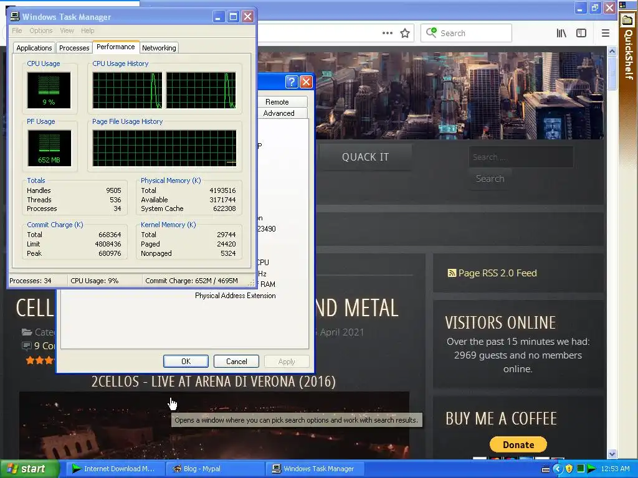Screen dimensions: 638x478
Task: Click the on-screen keyboard tray icon
Action: [546, 469]
